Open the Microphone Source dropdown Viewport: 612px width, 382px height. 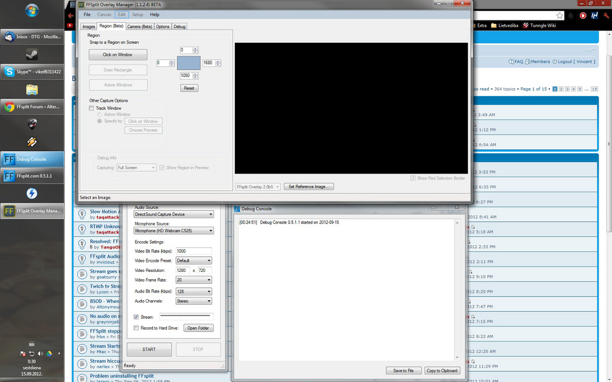point(174,231)
